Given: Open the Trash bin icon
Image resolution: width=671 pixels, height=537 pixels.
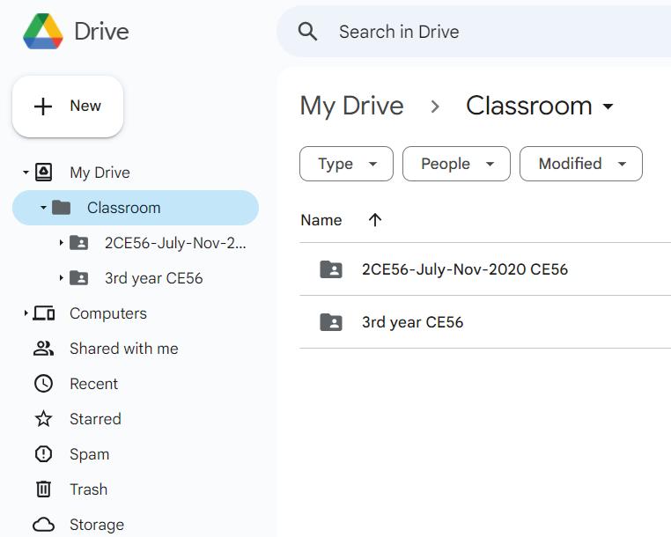Looking at the screenshot, I should click(x=43, y=489).
